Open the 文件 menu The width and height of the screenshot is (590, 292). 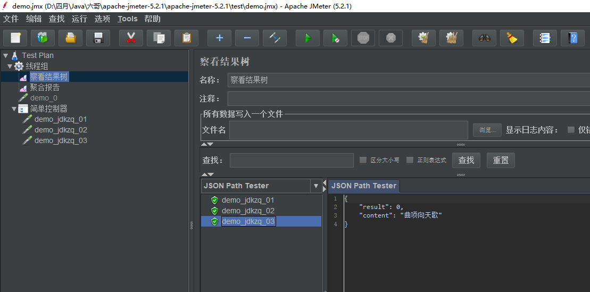(11, 19)
